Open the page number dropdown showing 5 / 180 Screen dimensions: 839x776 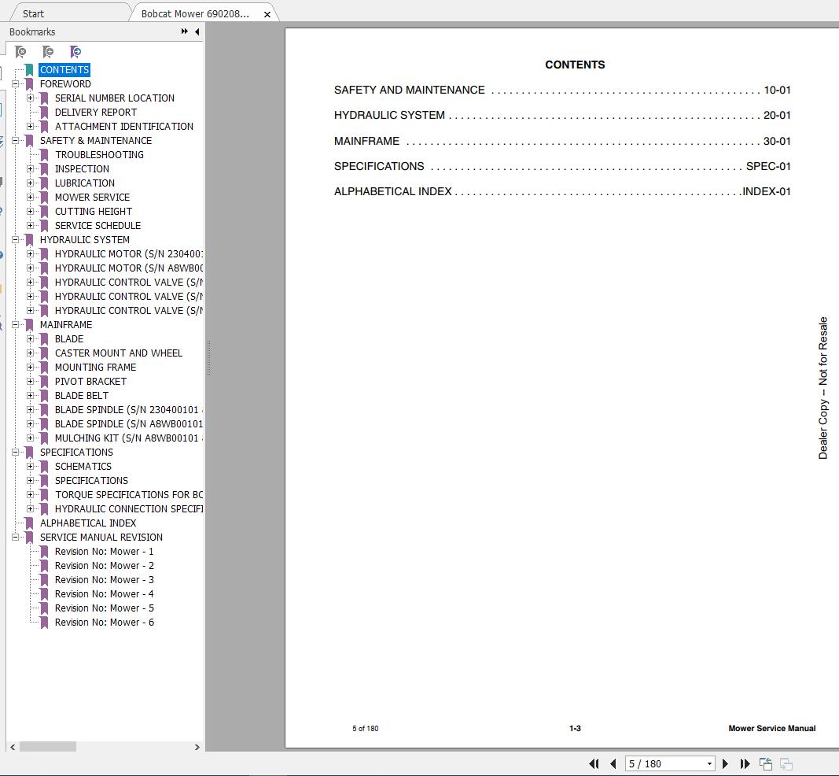[709, 763]
